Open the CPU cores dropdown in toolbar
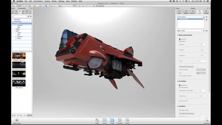The height and width of the screenshot is (125, 222). 22,6
